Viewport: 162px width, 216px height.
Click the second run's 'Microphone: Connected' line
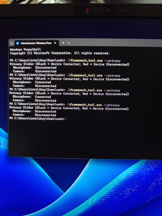pyautogui.click(x=32, y=82)
